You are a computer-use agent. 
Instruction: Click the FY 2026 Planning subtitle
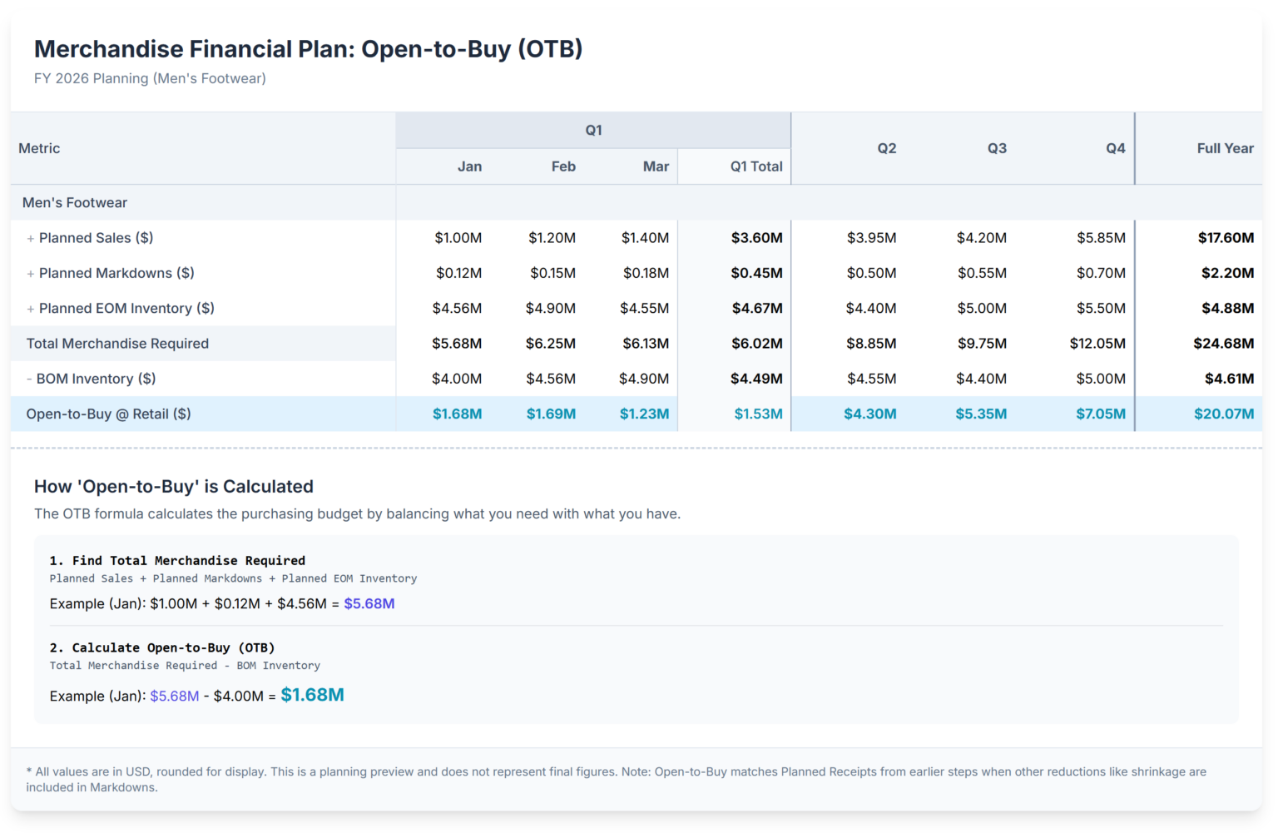(x=150, y=78)
